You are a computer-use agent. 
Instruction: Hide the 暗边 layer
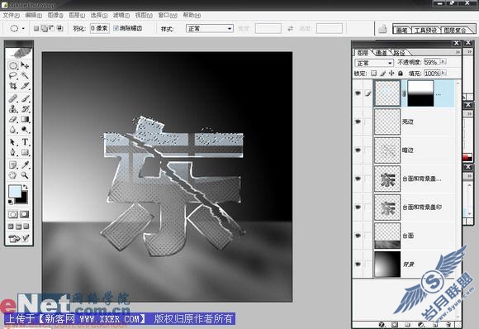[358, 150]
